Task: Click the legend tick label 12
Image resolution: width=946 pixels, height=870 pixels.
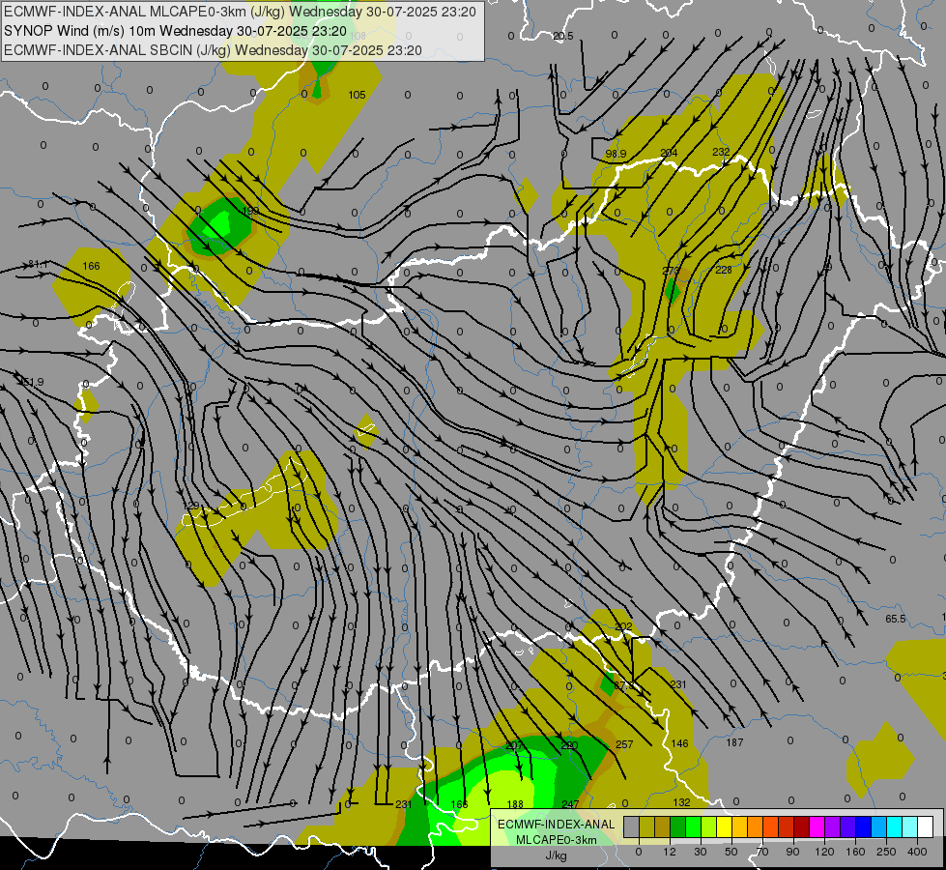Action: pyautogui.click(x=670, y=853)
